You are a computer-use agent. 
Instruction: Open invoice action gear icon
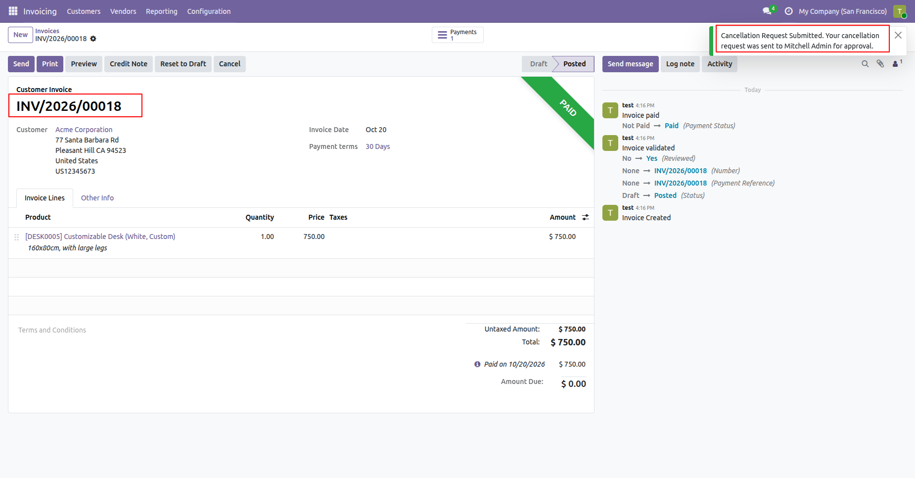(93, 39)
